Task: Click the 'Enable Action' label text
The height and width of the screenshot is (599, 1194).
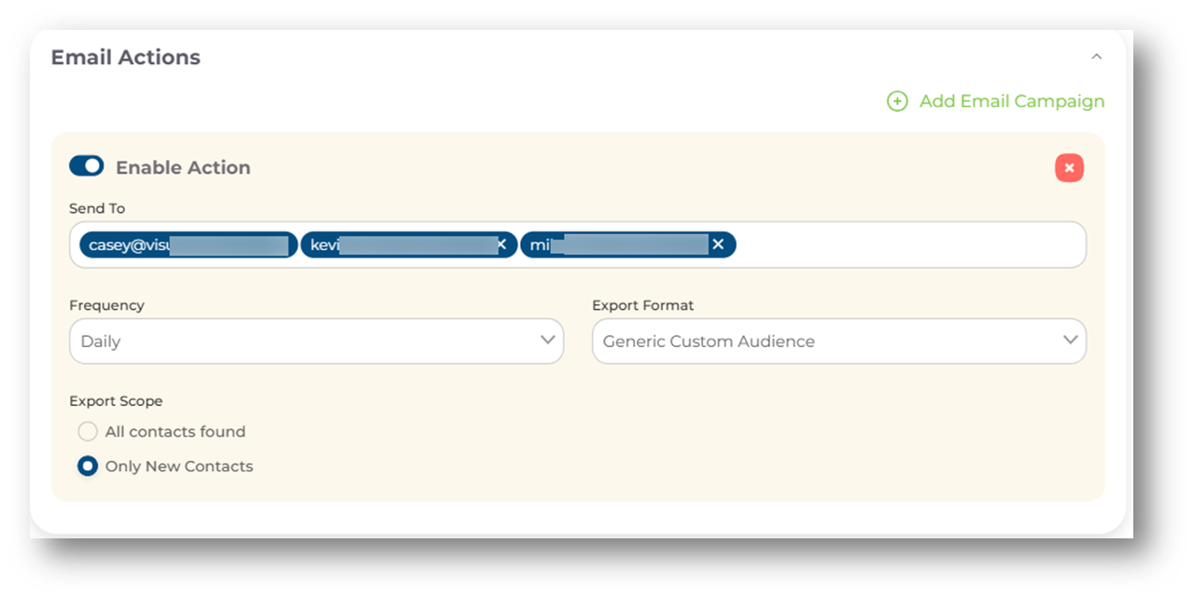Action: tap(183, 168)
